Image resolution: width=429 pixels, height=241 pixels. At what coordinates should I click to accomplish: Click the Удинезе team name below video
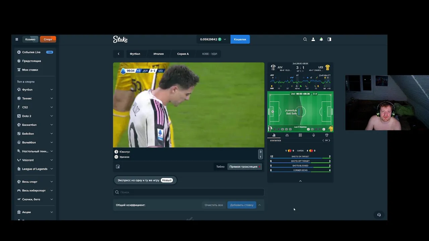124,157
